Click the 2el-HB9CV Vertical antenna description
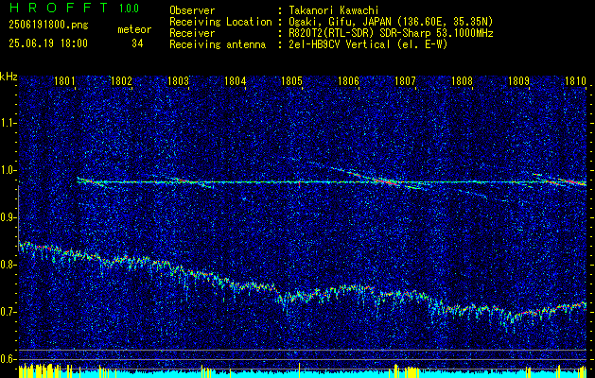 click(x=368, y=44)
